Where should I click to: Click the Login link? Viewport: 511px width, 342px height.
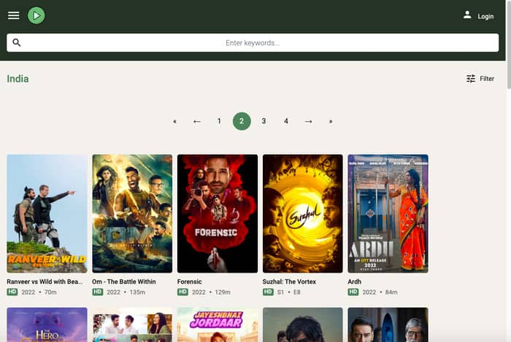click(485, 16)
